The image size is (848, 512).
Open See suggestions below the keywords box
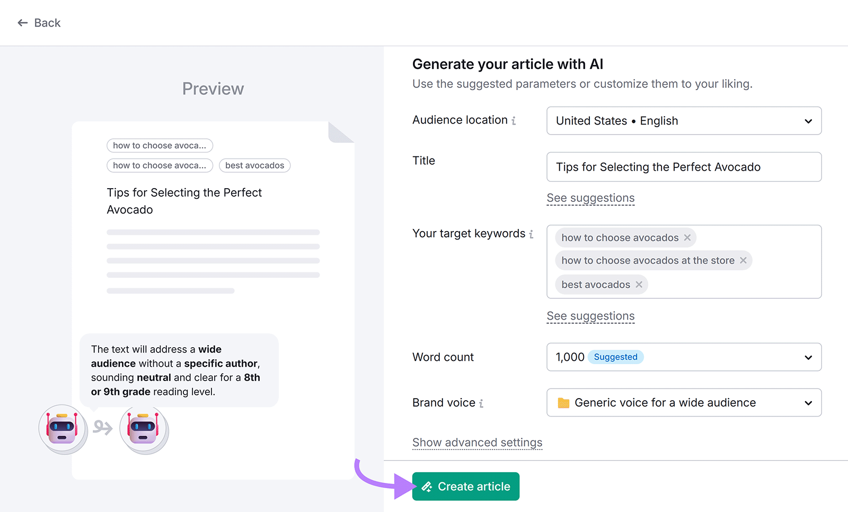click(590, 316)
